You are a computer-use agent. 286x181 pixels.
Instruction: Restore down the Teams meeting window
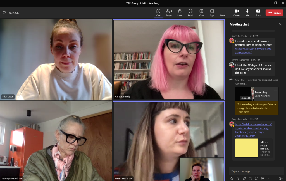tap(275, 3)
